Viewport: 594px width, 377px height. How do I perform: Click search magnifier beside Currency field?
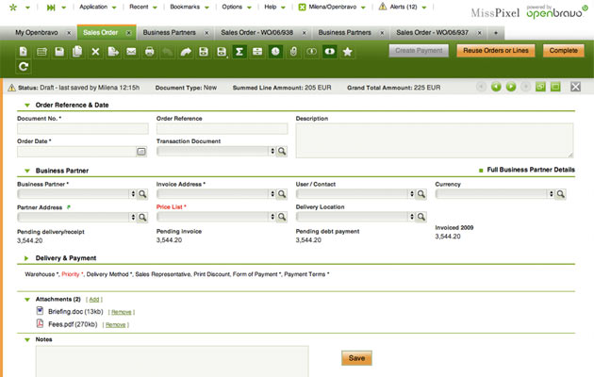click(561, 194)
